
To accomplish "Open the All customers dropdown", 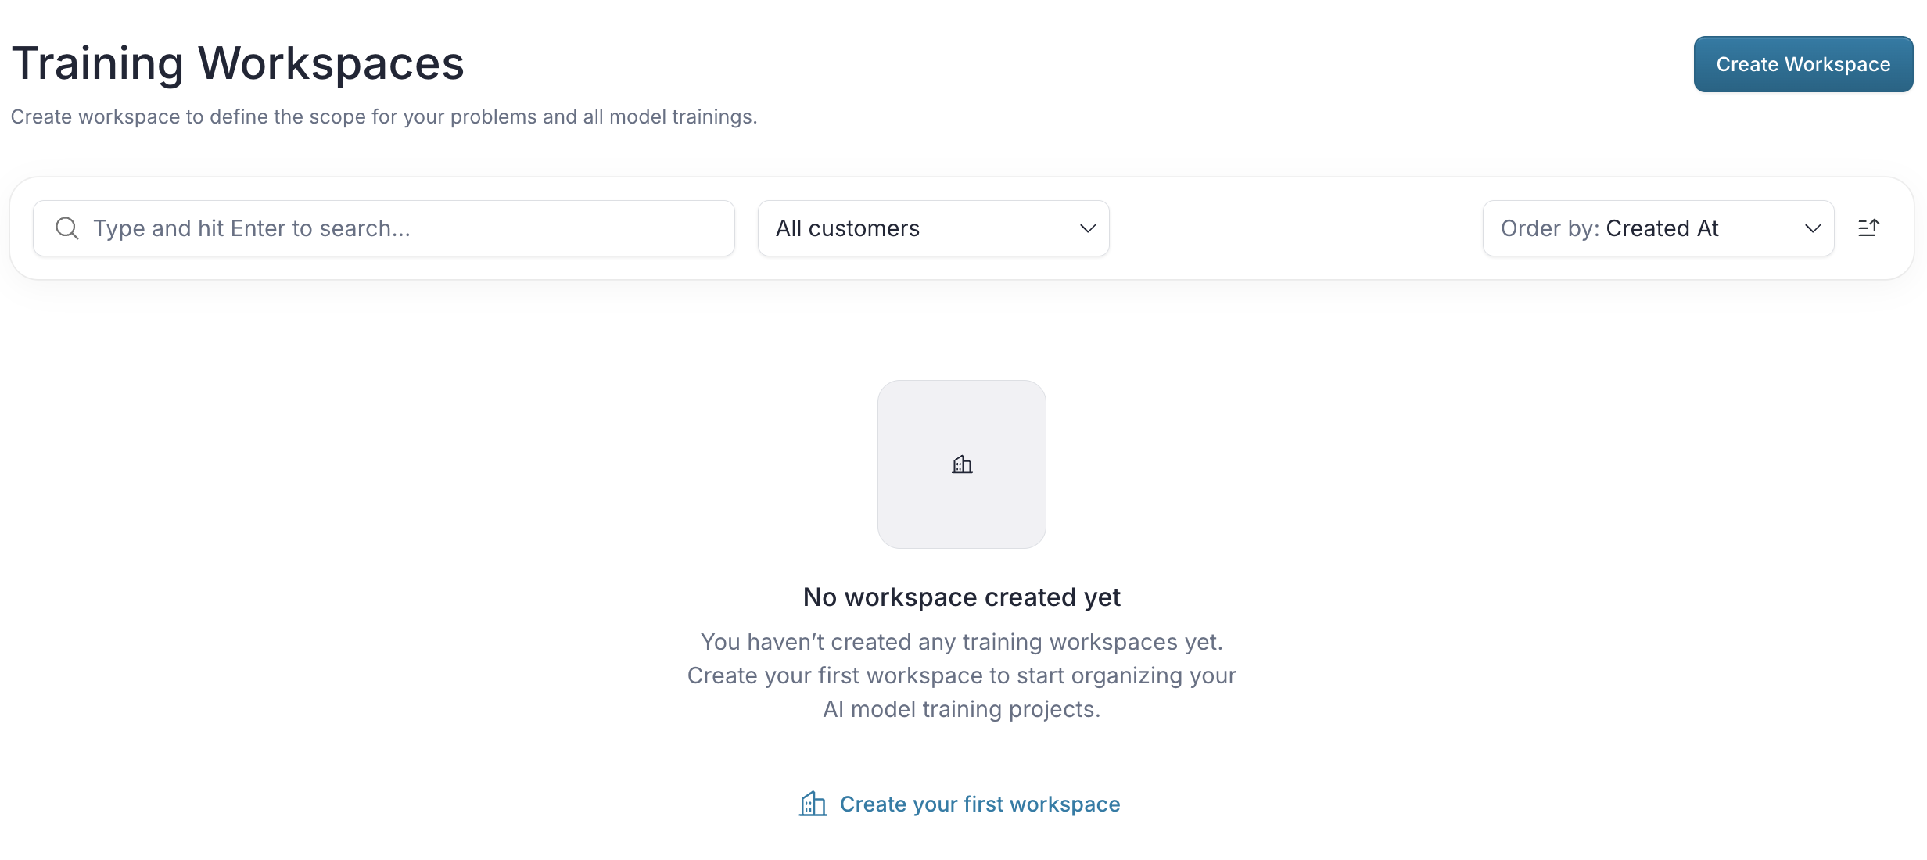I will [x=933, y=228].
